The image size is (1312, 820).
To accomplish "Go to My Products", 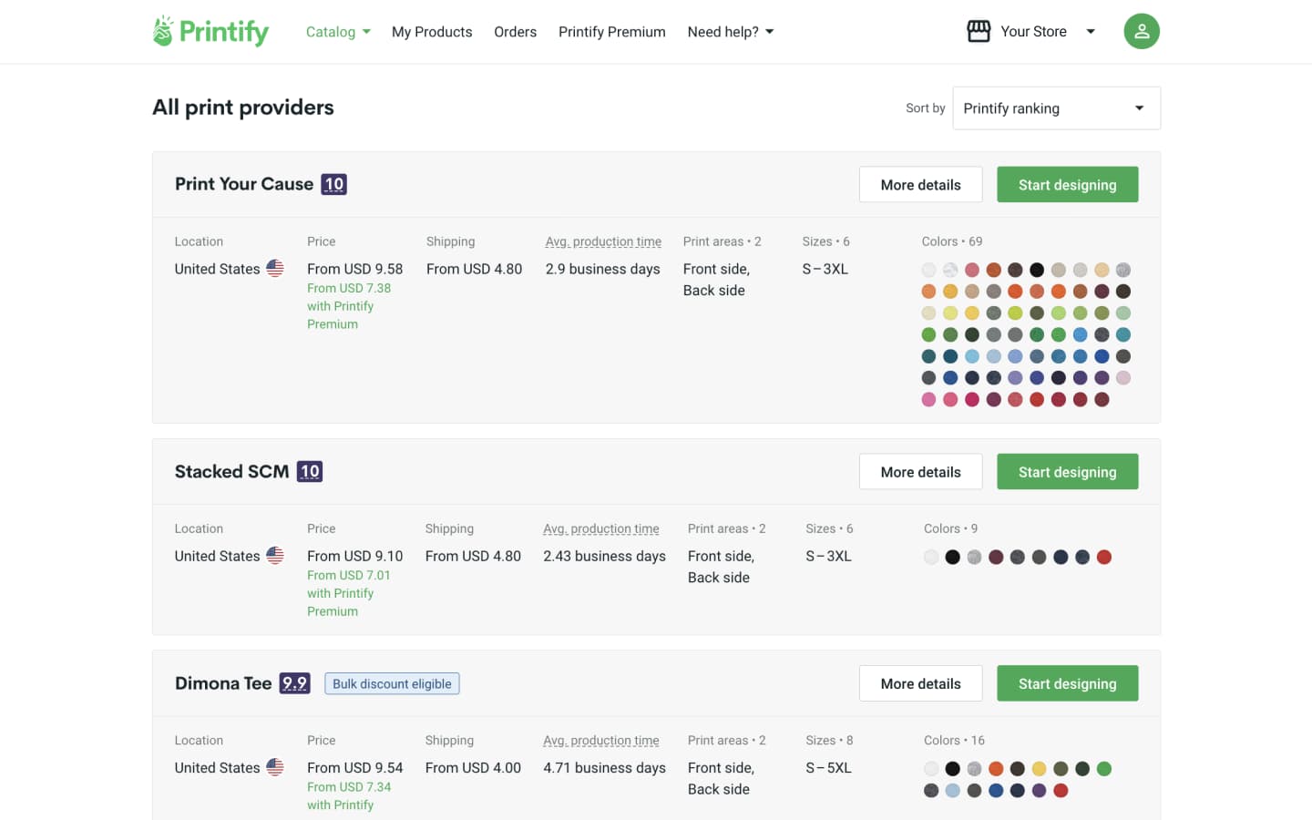I will click(x=432, y=32).
